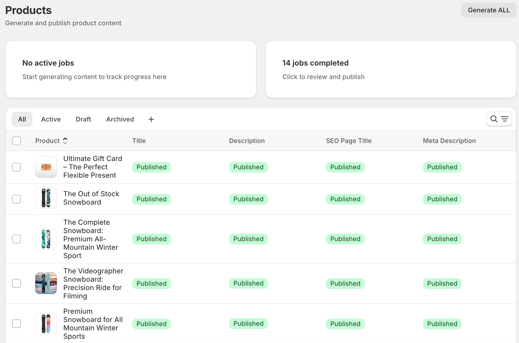Open the 14 jobs completed card
The image size is (519, 343).
(391, 69)
